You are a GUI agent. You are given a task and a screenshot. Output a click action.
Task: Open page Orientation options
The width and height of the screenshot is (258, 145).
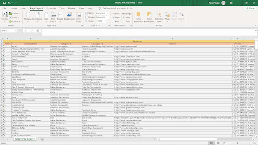[x=37, y=17]
